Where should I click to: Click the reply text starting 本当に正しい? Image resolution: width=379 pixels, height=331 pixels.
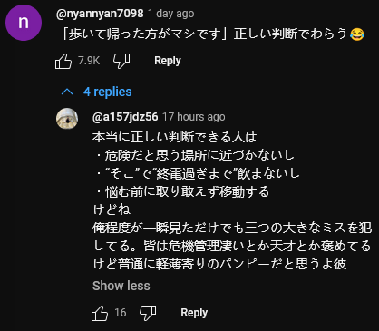[232, 200]
